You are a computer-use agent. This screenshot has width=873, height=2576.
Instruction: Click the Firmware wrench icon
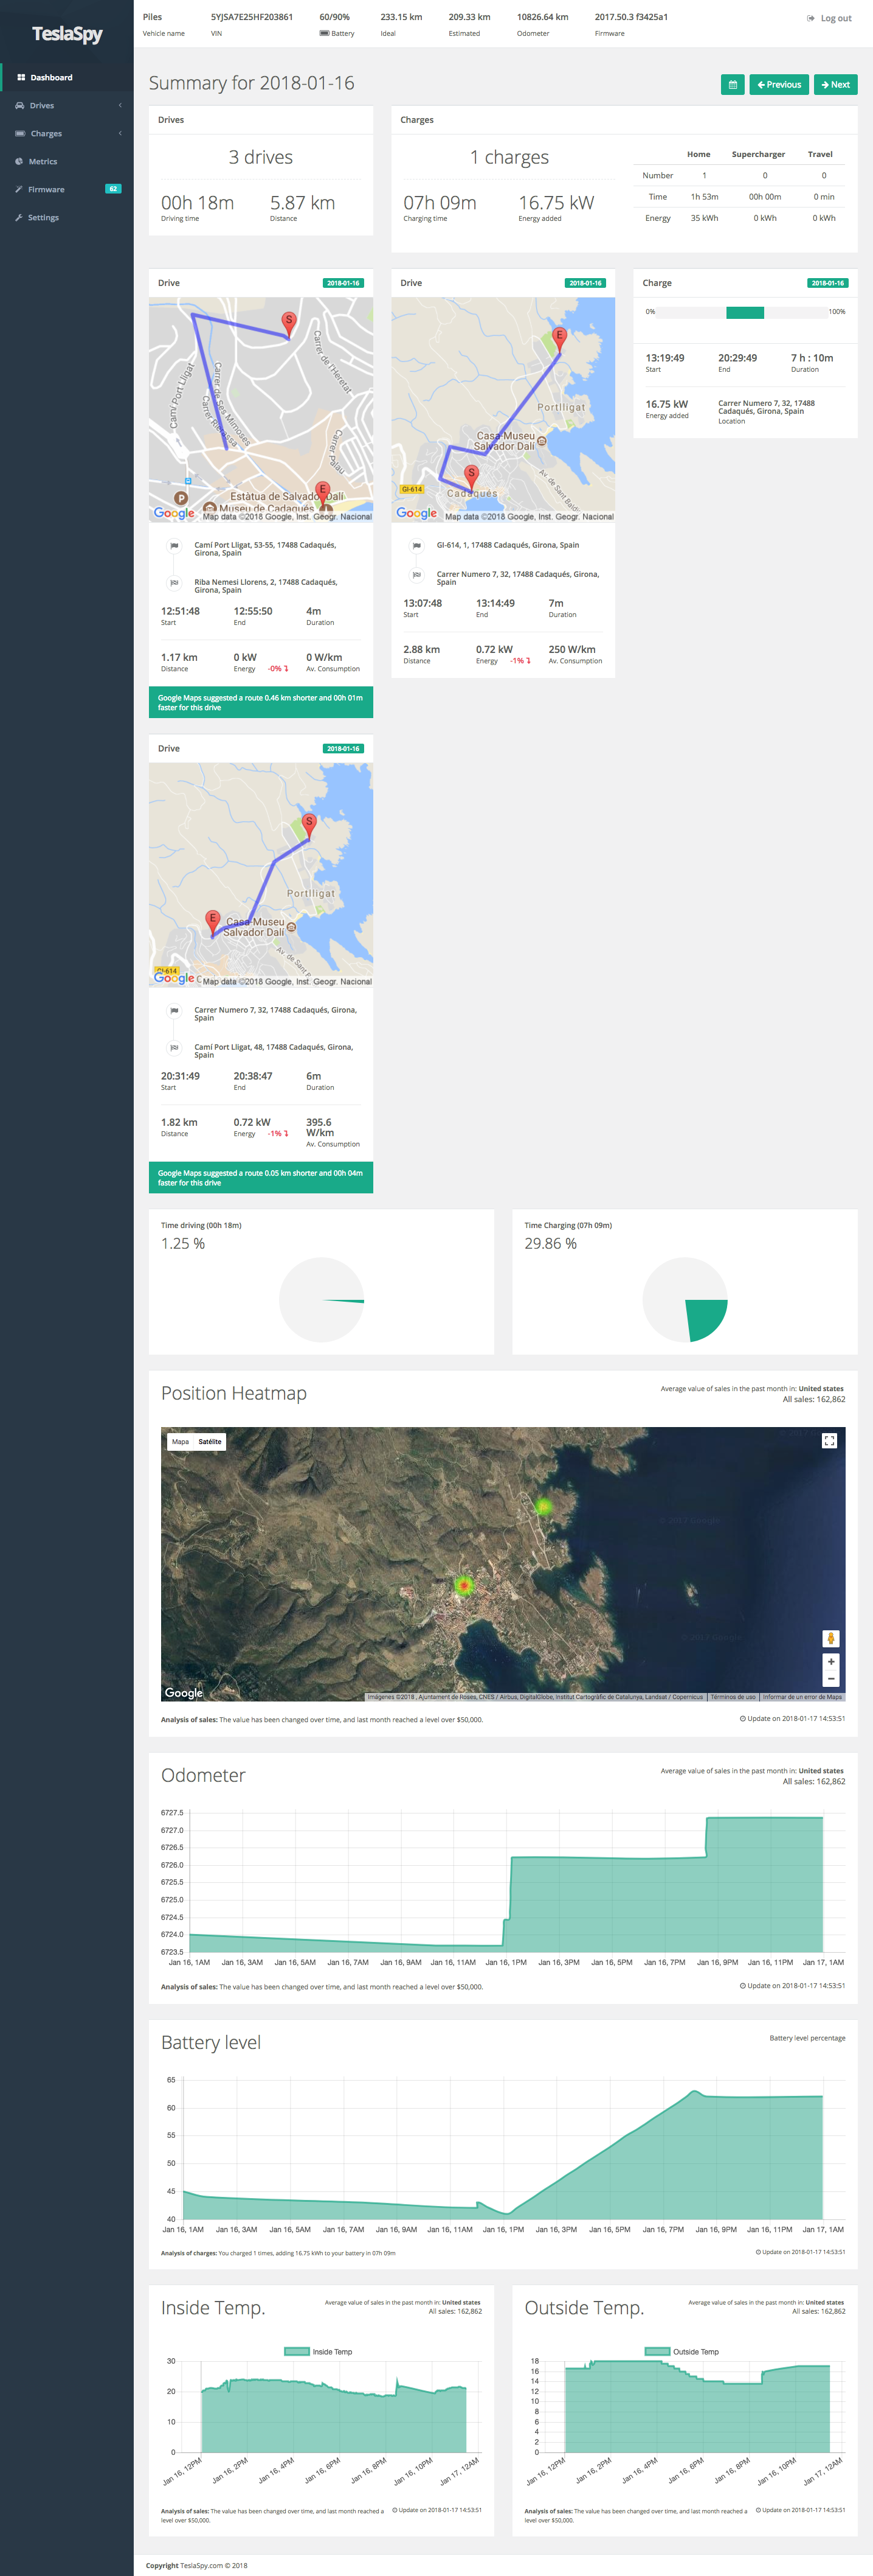point(19,189)
